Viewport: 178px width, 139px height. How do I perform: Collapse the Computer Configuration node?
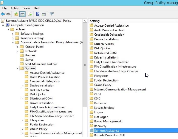[3, 25]
